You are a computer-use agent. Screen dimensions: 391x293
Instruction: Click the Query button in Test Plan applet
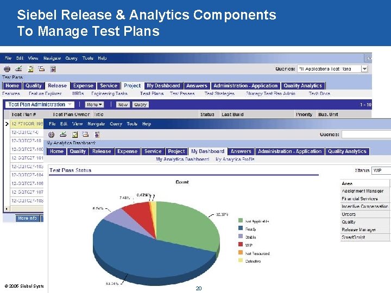coord(141,105)
